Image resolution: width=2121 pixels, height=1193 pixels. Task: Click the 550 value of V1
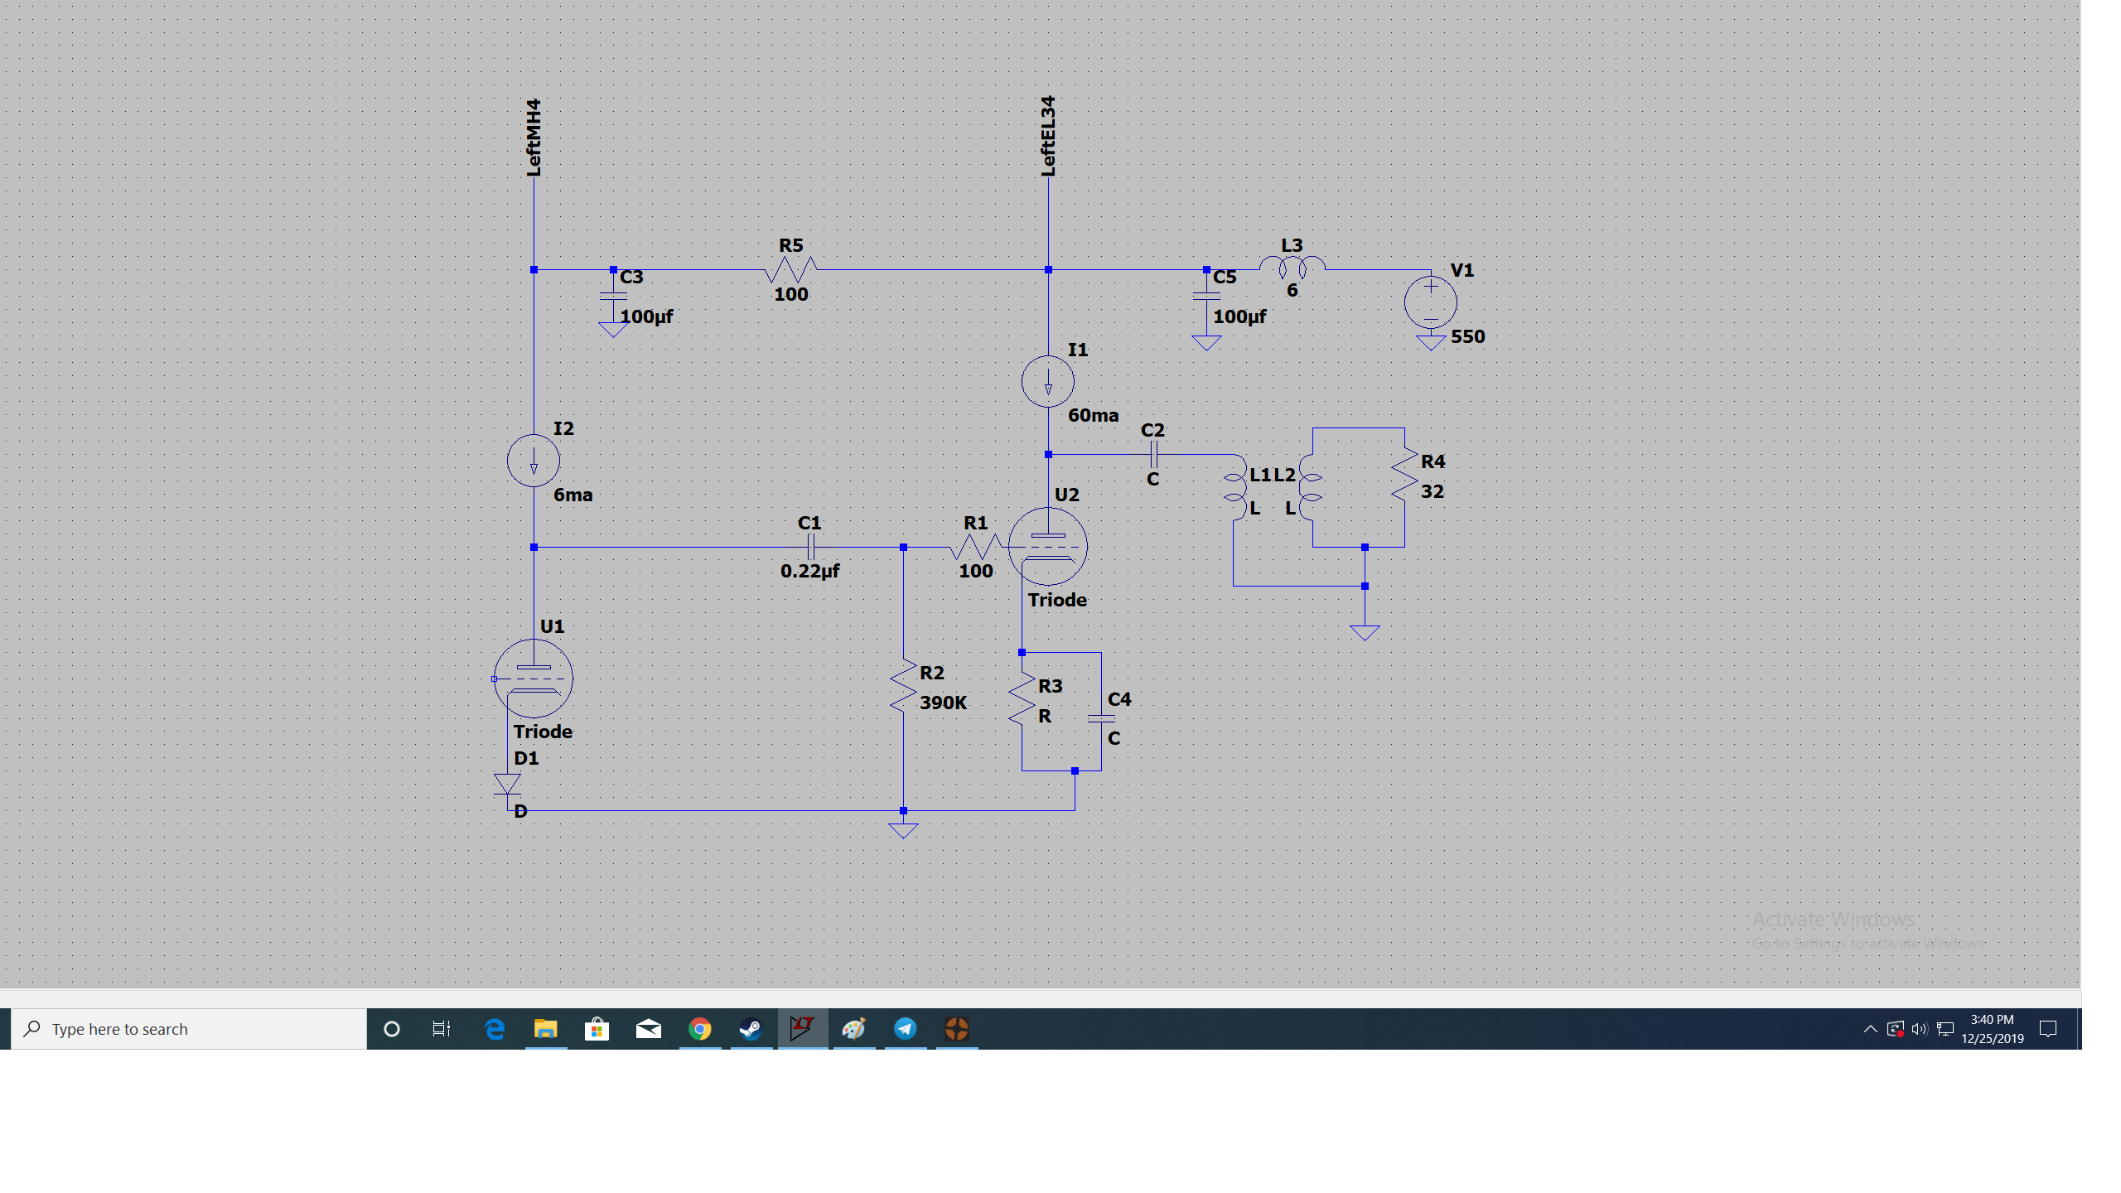pos(1467,336)
